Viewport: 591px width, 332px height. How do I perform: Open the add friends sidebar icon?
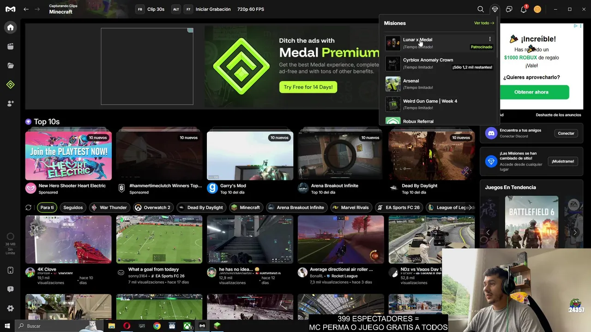click(x=10, y=104)
